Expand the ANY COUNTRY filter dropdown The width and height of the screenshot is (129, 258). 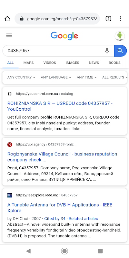[x=21, y=77]
